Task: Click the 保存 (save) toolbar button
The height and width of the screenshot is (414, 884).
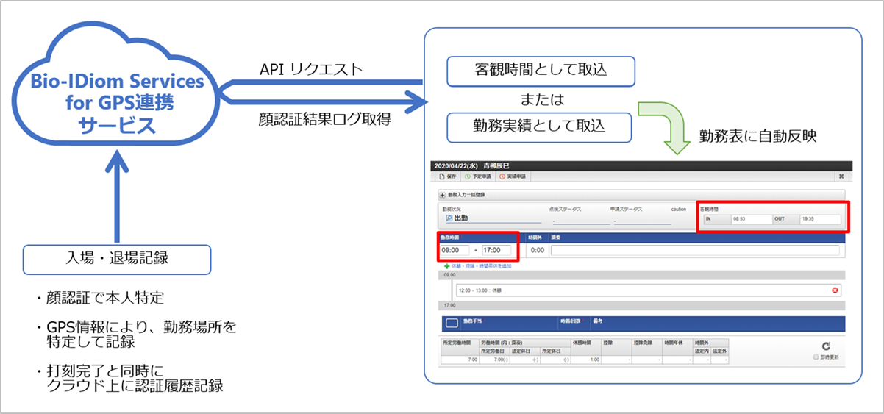Action: coord(447,176)
